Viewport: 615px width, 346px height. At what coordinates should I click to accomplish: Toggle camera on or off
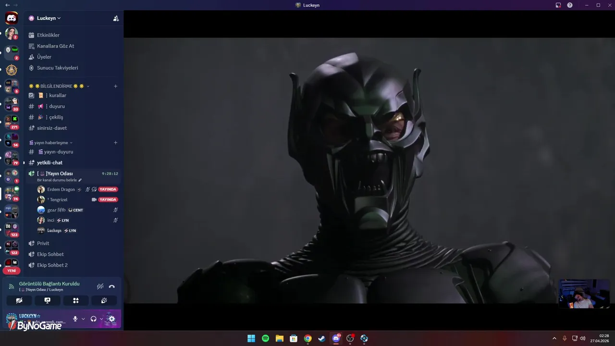[19, 300]
